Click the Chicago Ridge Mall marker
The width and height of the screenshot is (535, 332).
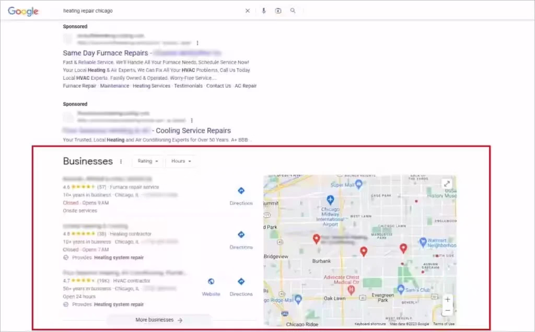tap(298, 299)
